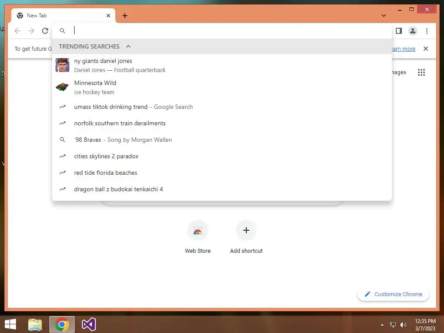Minimize the Chrome window
This screenshot has width=444, height=333.
(399, 10)
